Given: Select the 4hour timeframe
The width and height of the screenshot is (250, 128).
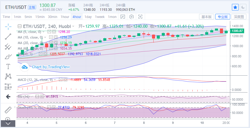Looking at the screenshot, I should (x=77, y=17).
